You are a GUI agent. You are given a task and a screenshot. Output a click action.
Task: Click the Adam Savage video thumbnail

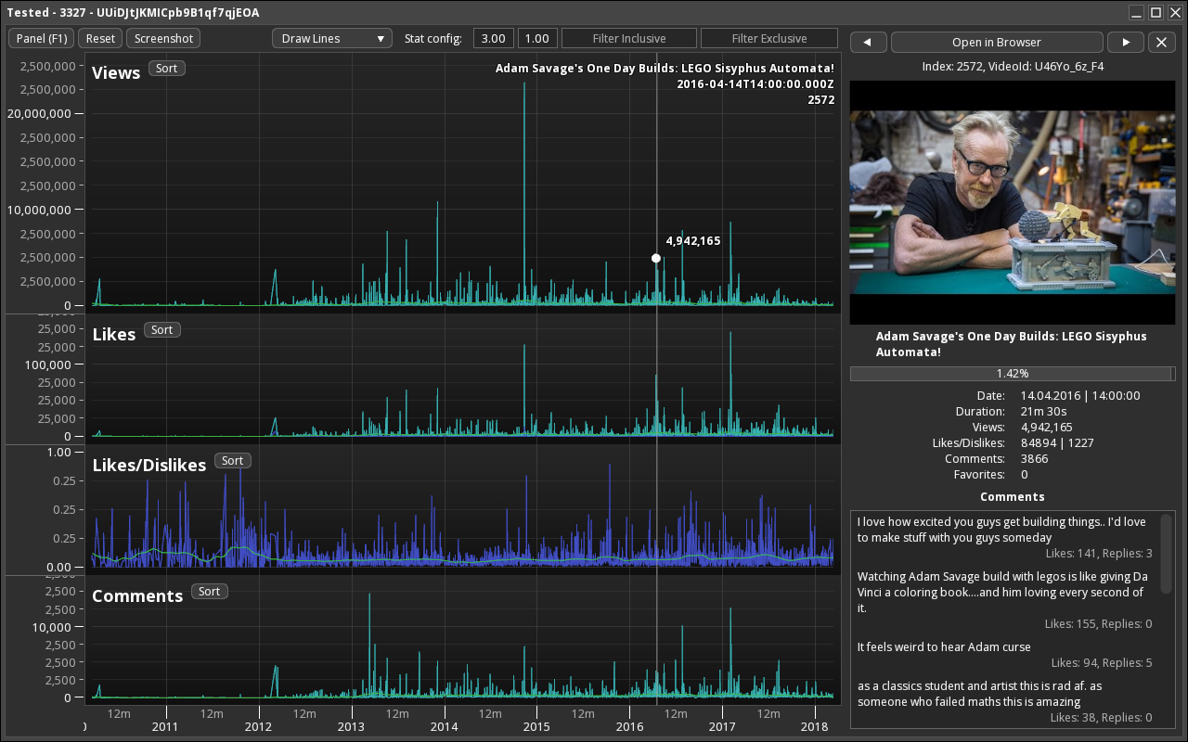click(x=1013, y=202)
